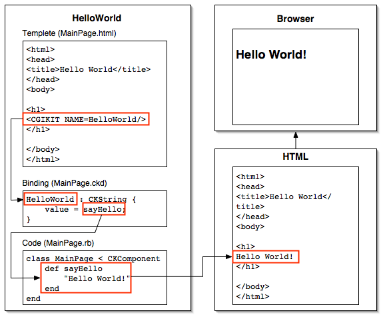Viewport: 381px width, 315px height.
Task: Select the Templete (MainPage.html) label
Action: tap(69, 33)
